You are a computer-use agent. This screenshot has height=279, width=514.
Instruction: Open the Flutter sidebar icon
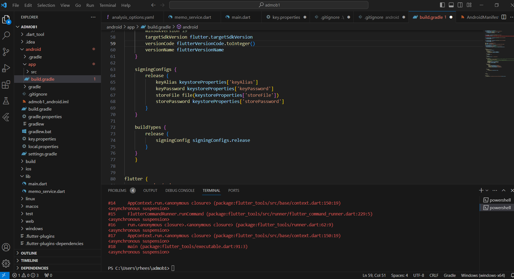click(x=6, y=117)
